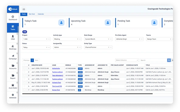
Task: Open Bookings in sidebar
Action: click(x=13, y=47)
